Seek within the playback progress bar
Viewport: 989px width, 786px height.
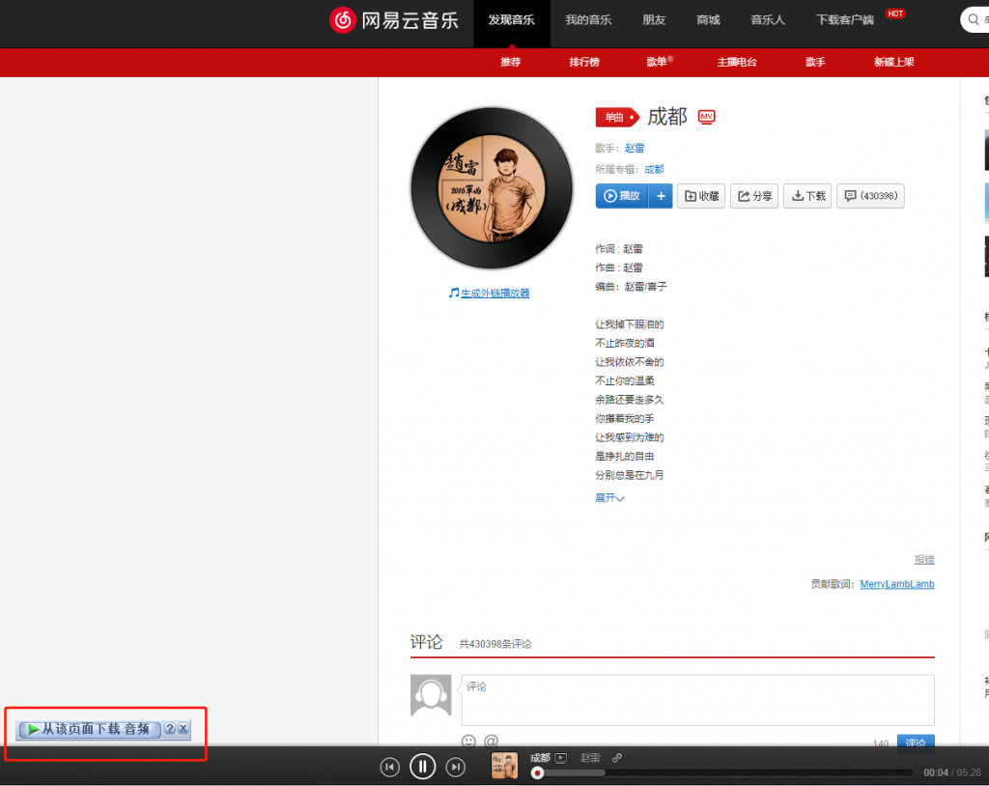click(x=724, y=772)
